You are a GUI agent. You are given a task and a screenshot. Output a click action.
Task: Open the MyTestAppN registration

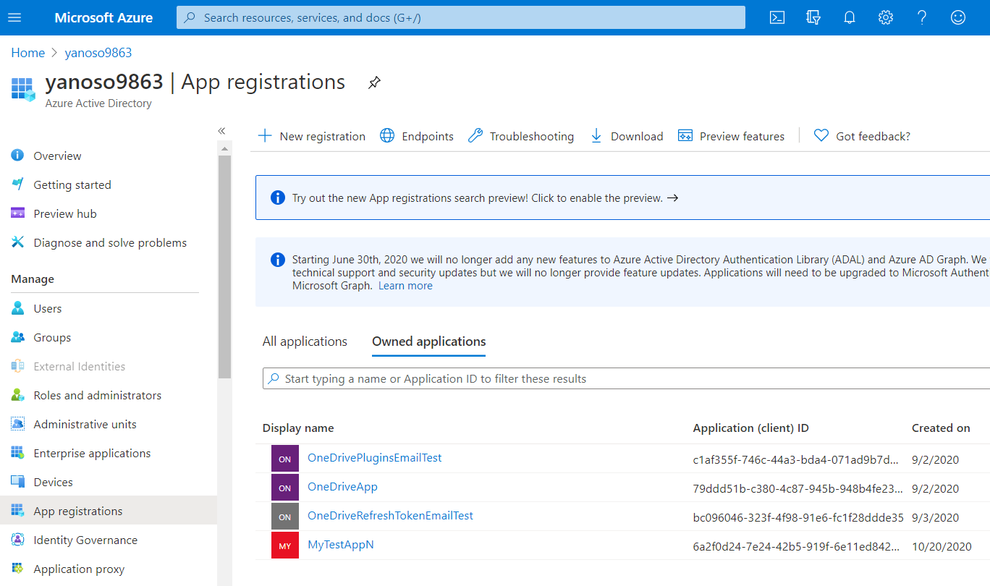pos(341,545)
